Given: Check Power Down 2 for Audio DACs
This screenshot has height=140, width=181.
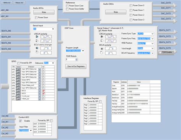Looking at the screenshot, I should [131, 15].
